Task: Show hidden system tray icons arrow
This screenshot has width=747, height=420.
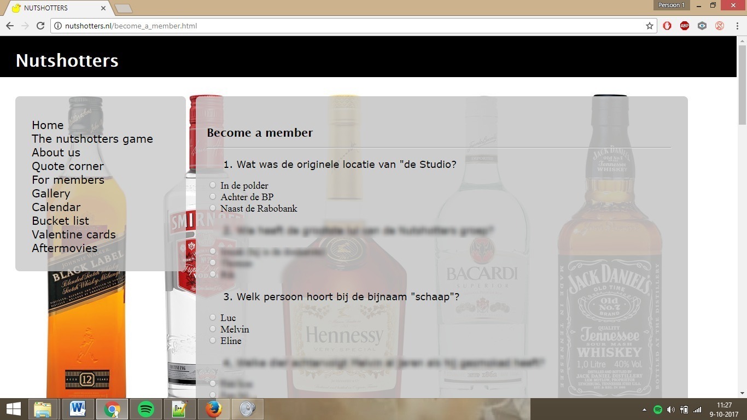Action: click(x=644, y=410)
